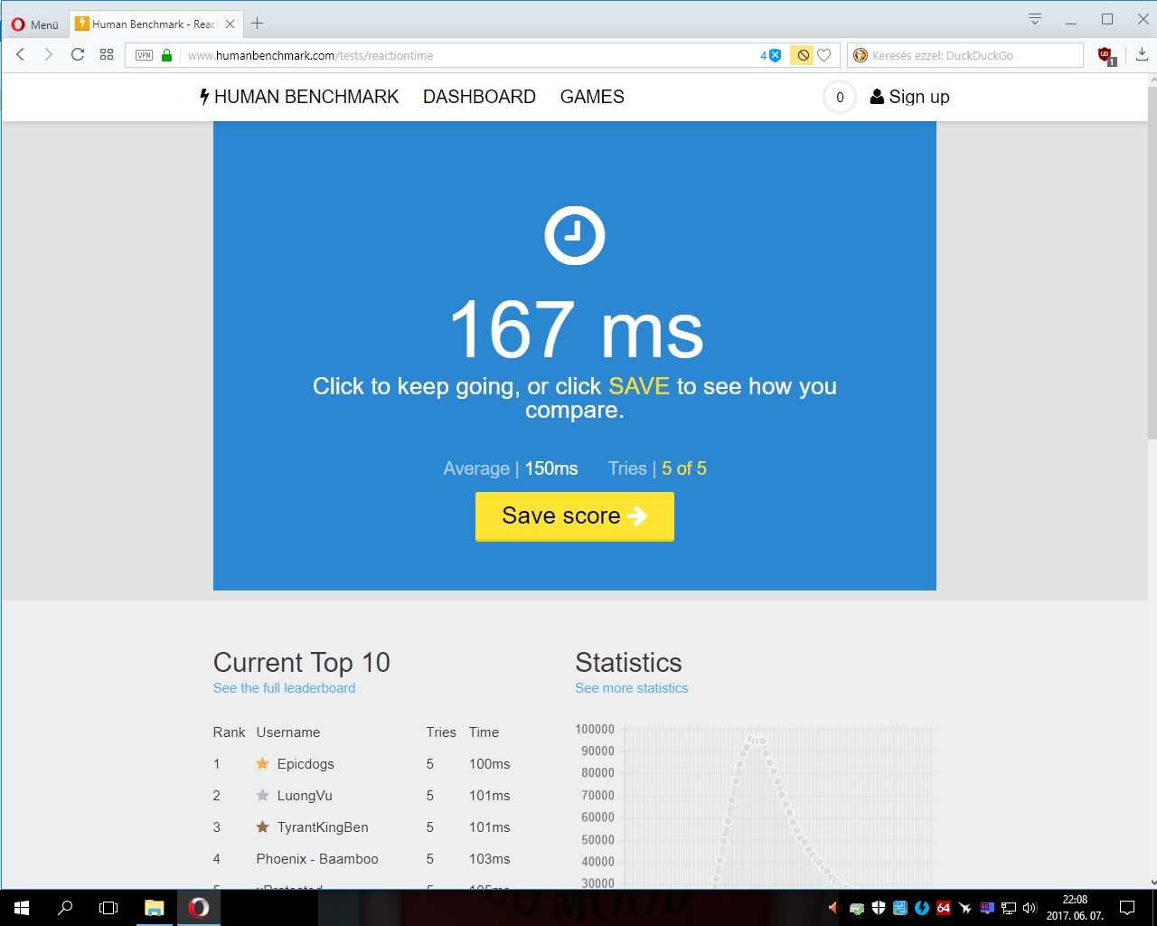Click the white clock icon
Viewport: 1157px width, 926px height.
click(575, 235)
